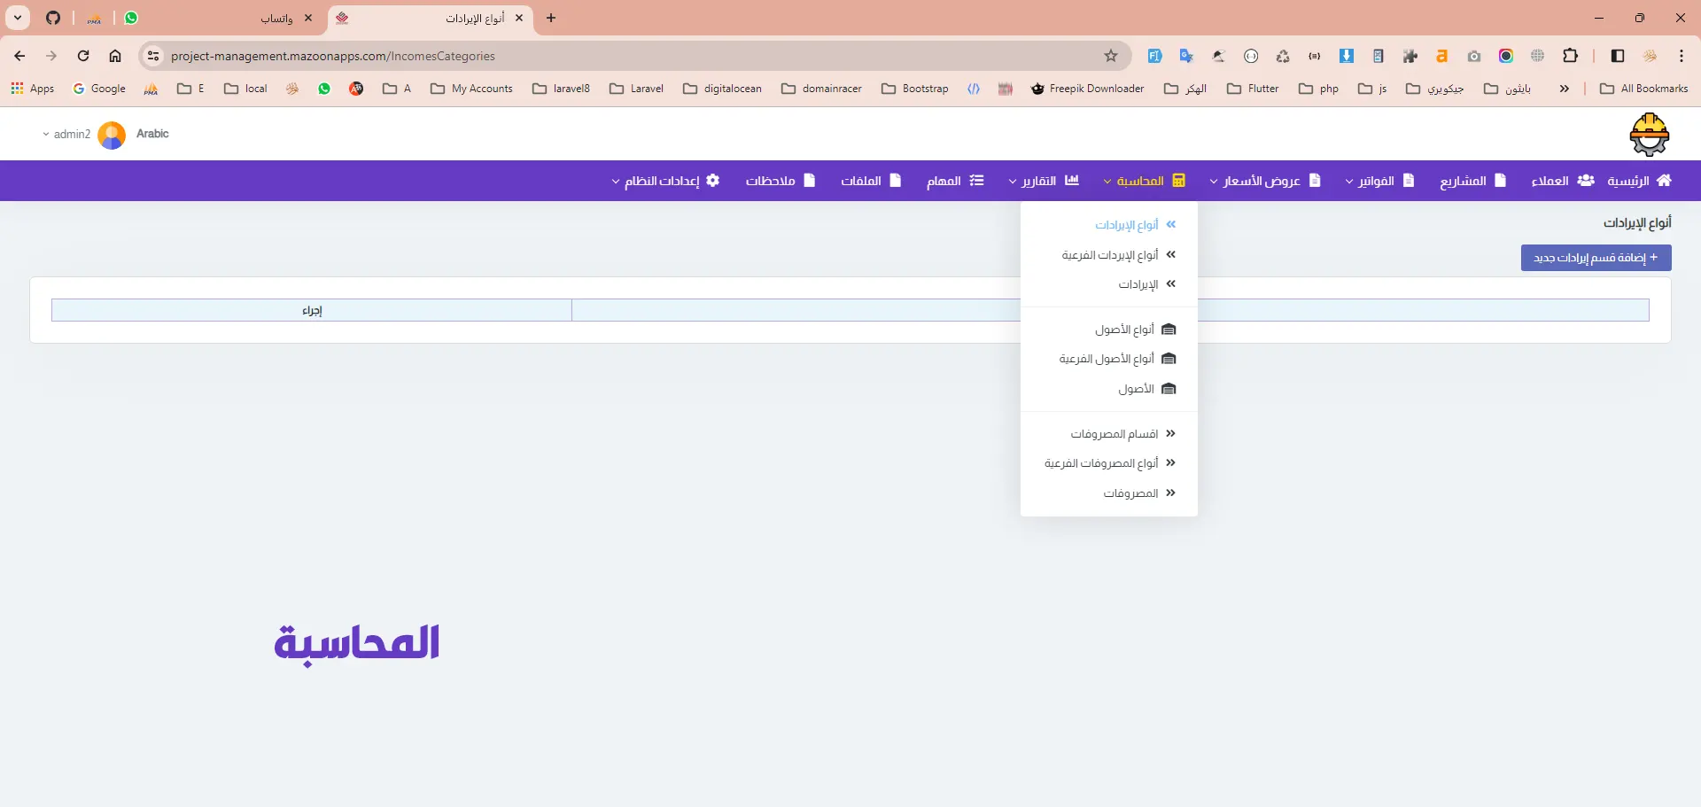This screenshot has height=807, width=1701.
Task: Expand the الفواتير invoices dropdown
Action: (x=1379, y=181)
